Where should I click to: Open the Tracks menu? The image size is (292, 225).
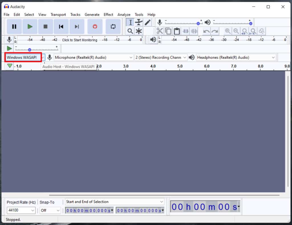(x=75, y=15)
